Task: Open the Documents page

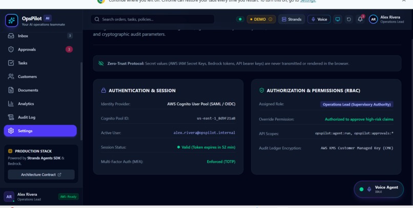Action: (x=40, y=90)
